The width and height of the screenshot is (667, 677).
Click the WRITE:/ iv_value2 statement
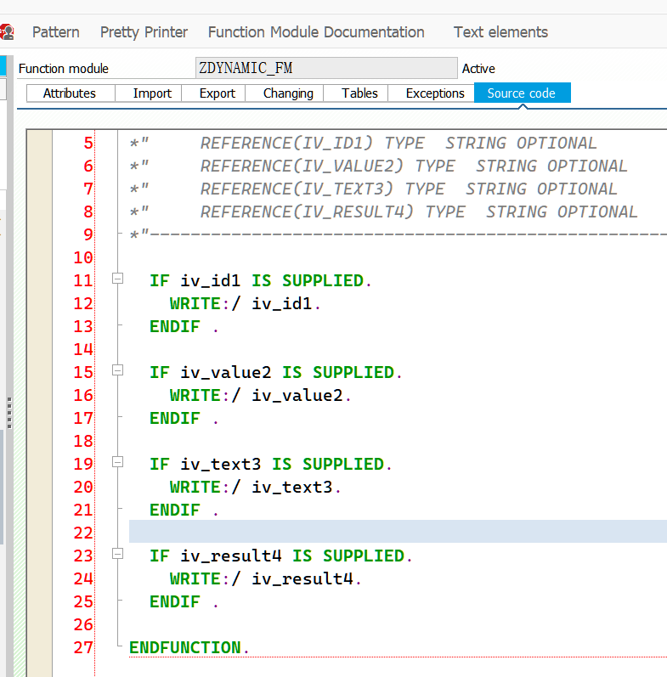pyautogui.click(x=260, y=396)
